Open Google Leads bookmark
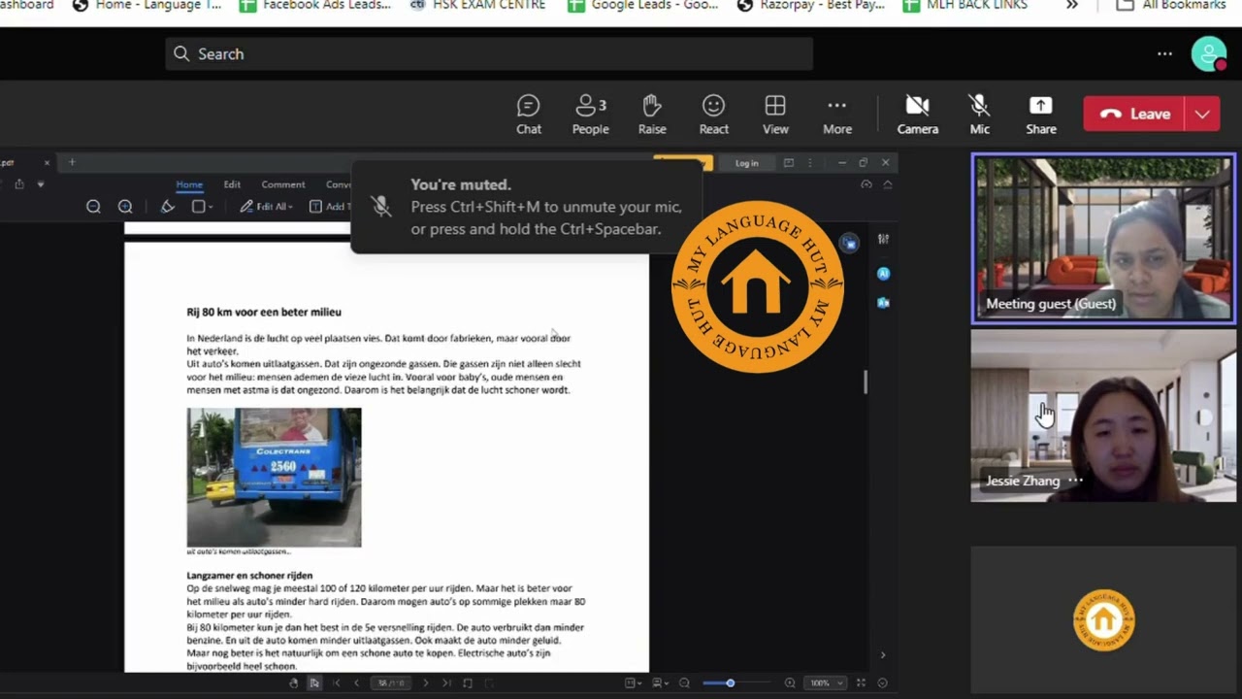This screenshot has height=699, width=1242. point(644,5)
